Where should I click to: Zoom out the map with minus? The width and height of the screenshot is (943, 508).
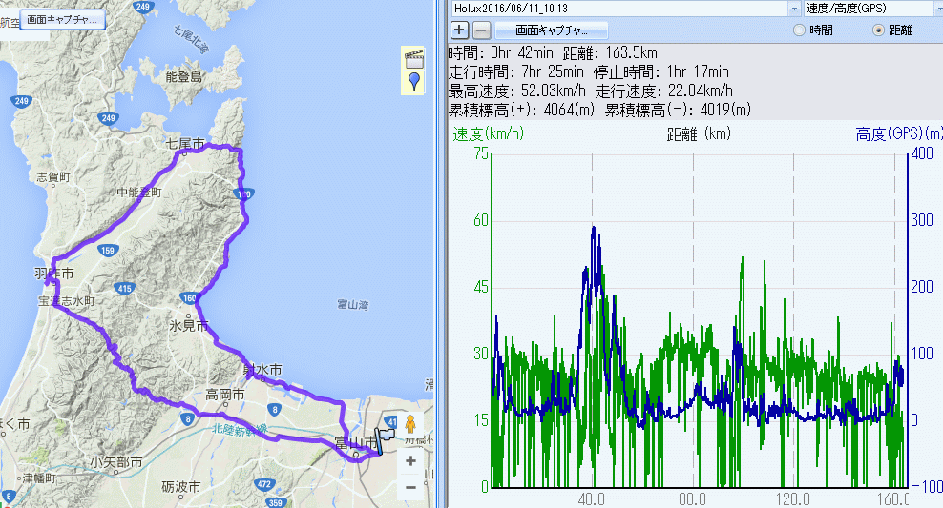410,486
